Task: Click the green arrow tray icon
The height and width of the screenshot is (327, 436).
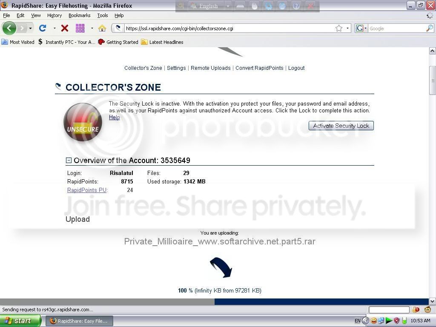Action: tap(389, 321)
